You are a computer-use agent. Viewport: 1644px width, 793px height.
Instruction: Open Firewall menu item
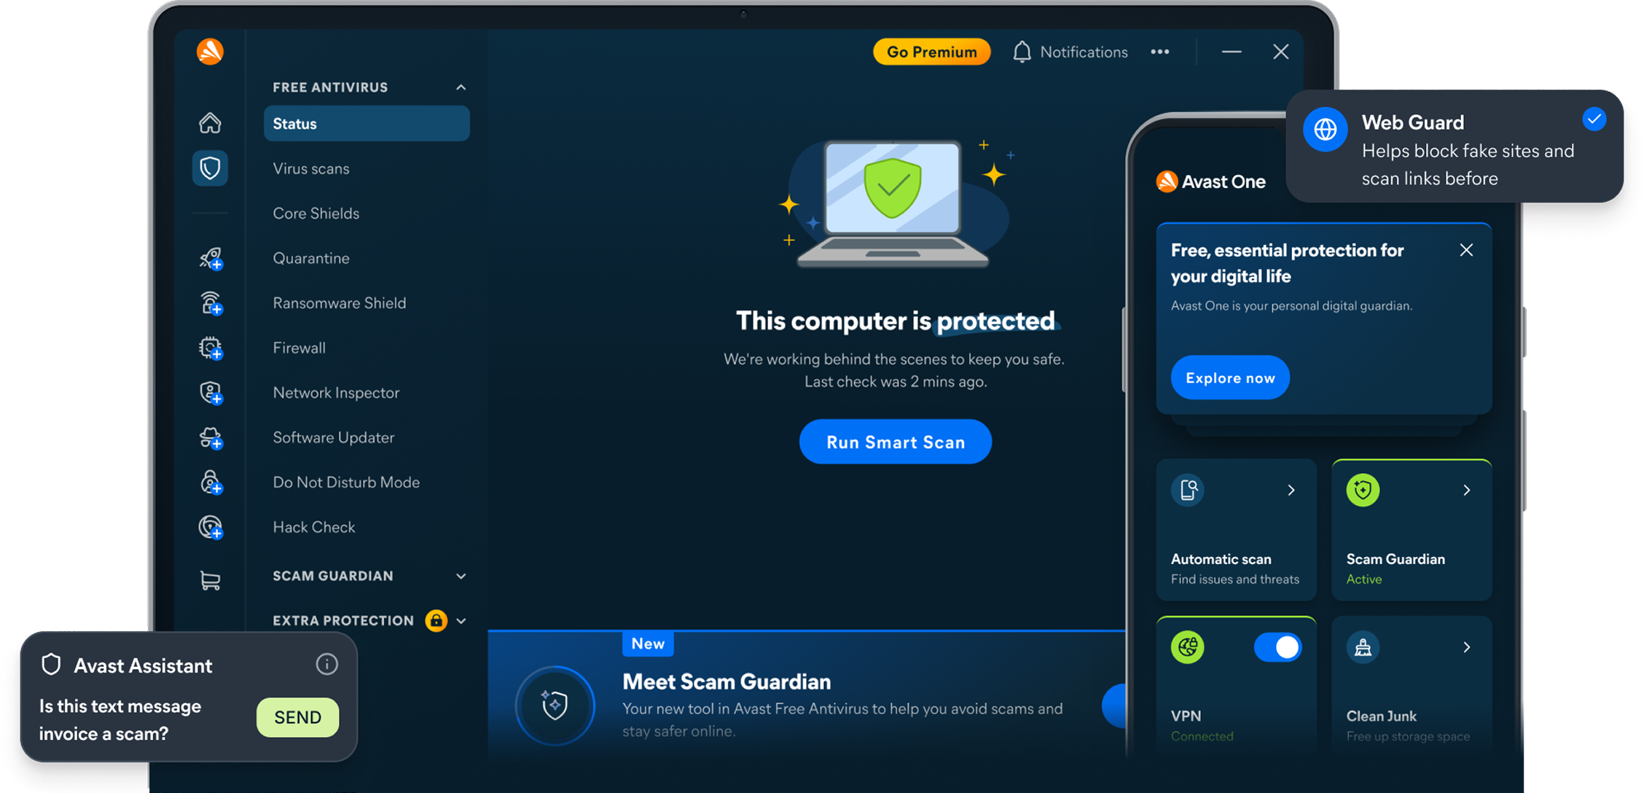click(x=300, y=348)
